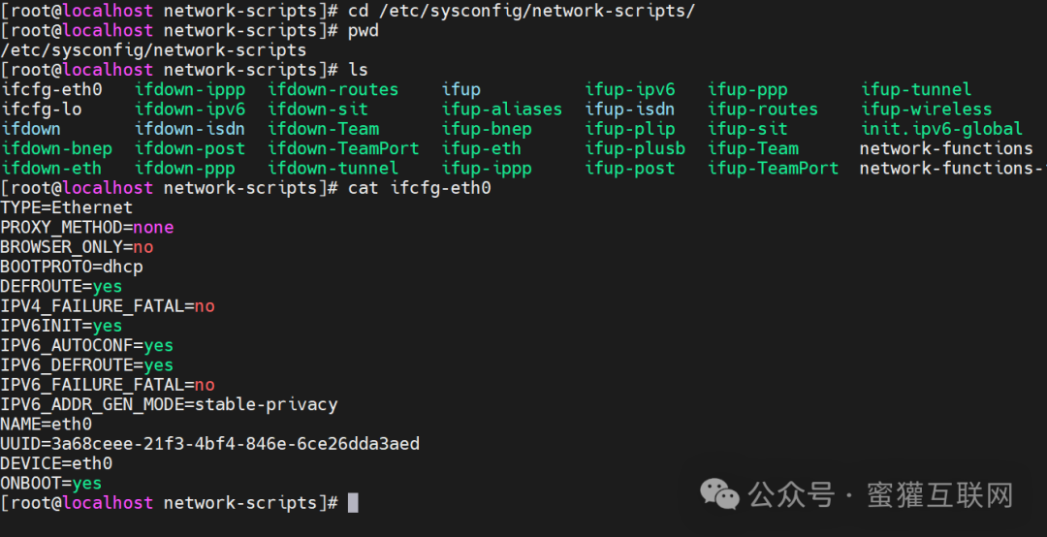Select the ifcfg-eth0 file name in listing
Image resolution: width=1047 pixels, height=537 pixels.
52,89
